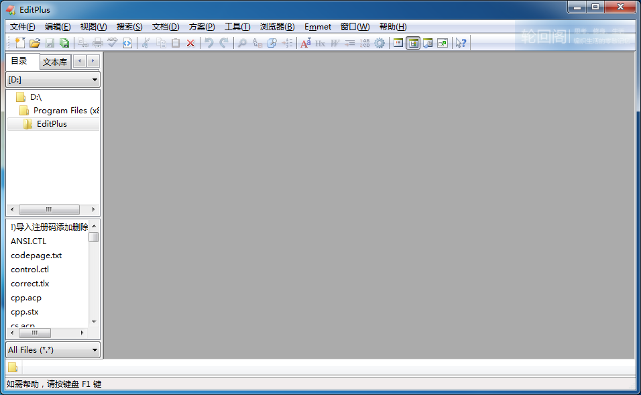
Task: Click the left tab scroll arrow
Action: (x=80, y=61)
